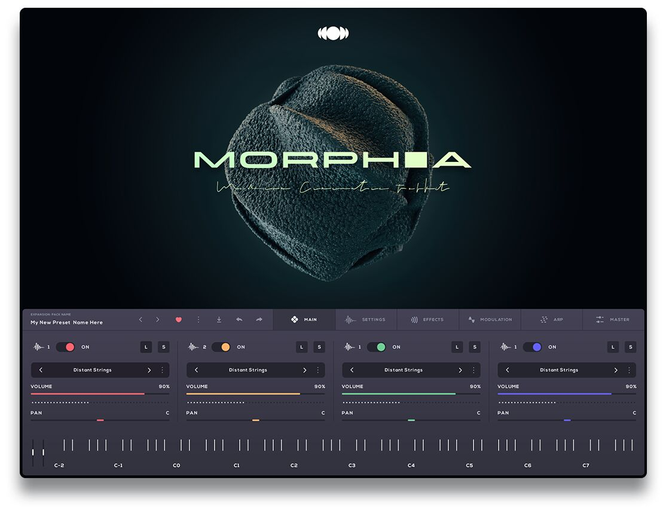Go to the next preset arrow
This screenshot has height=508, width=666.
pyautogui.click(x=158, y=320)
